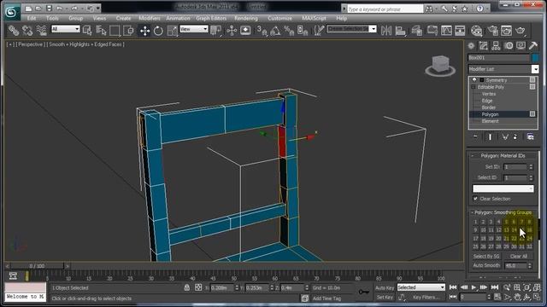Click the Select and Link tool
This screenshot has width=547, height=307.
point(14,31)
